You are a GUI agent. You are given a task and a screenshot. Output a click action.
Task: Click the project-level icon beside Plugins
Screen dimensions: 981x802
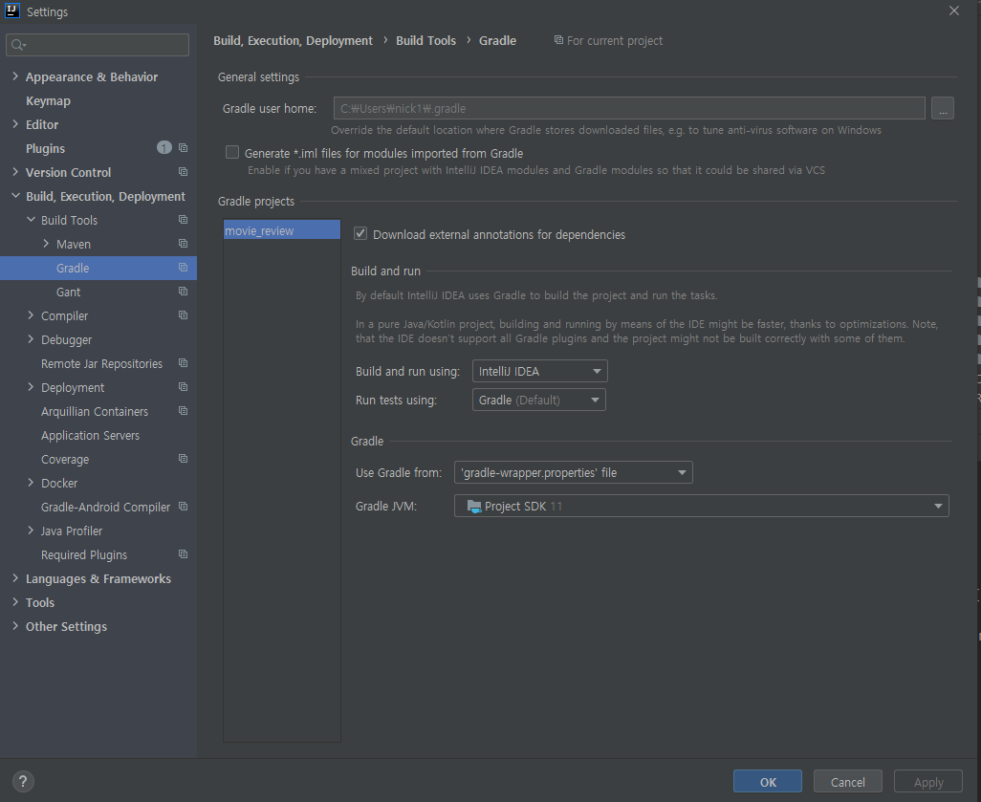point(183,147)
